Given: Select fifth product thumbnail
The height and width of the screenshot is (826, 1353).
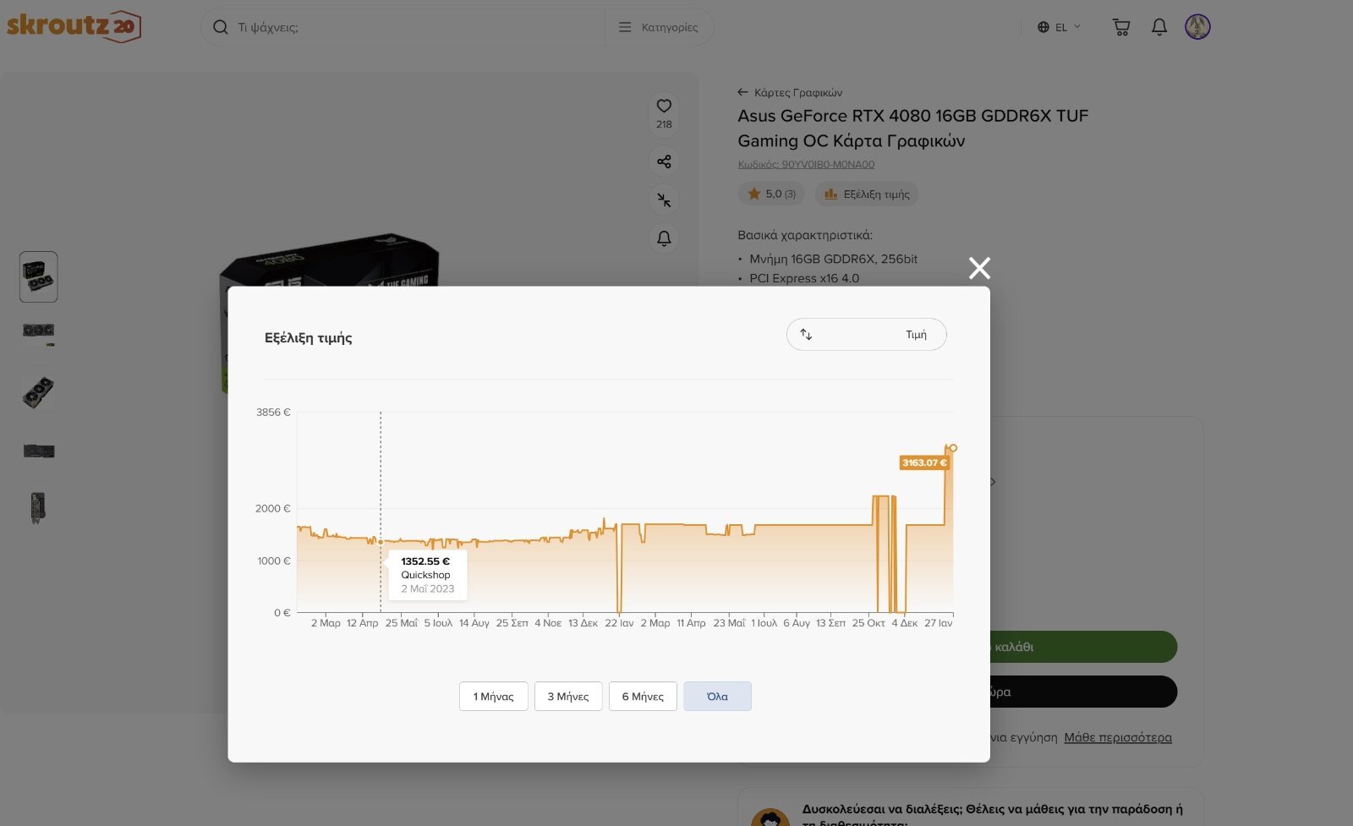Looking at the screenshot, I should point(39,508).
